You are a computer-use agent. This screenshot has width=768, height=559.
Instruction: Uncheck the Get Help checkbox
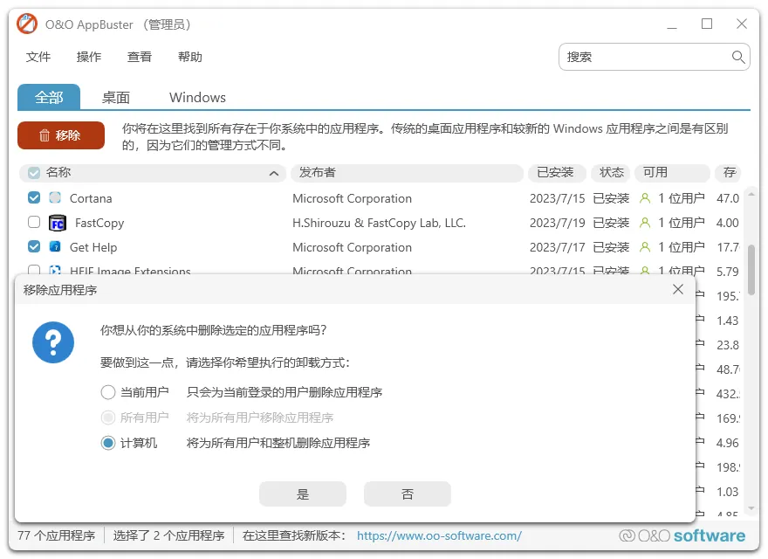tap(34, 246)
